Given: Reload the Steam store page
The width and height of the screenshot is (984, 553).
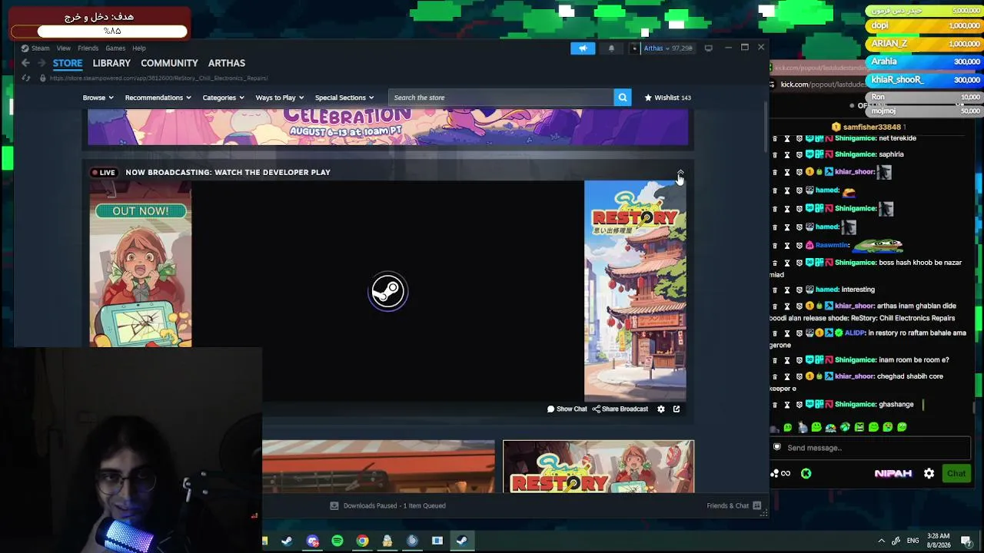Looking at the screenshot, I should [x=25, y=78].
